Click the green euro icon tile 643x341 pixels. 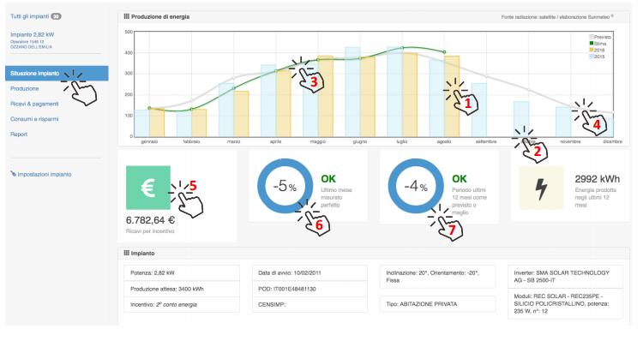(148, 188)
